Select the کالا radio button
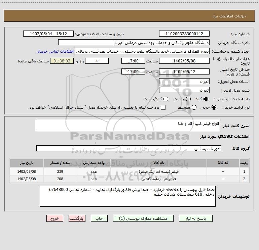 point(206,99)
